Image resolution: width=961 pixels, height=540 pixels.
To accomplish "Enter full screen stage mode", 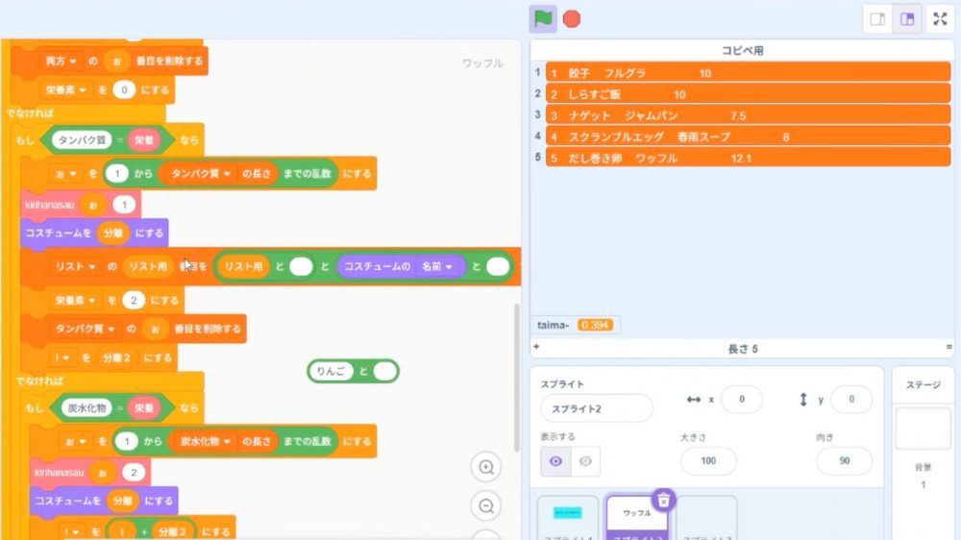I will [x=940, y=19].
